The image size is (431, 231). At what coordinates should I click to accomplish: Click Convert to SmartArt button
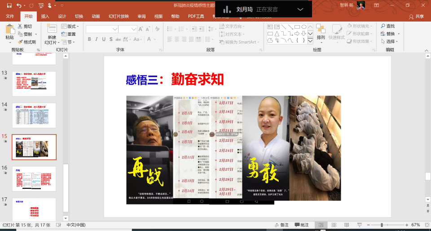(x=239, y=42)
